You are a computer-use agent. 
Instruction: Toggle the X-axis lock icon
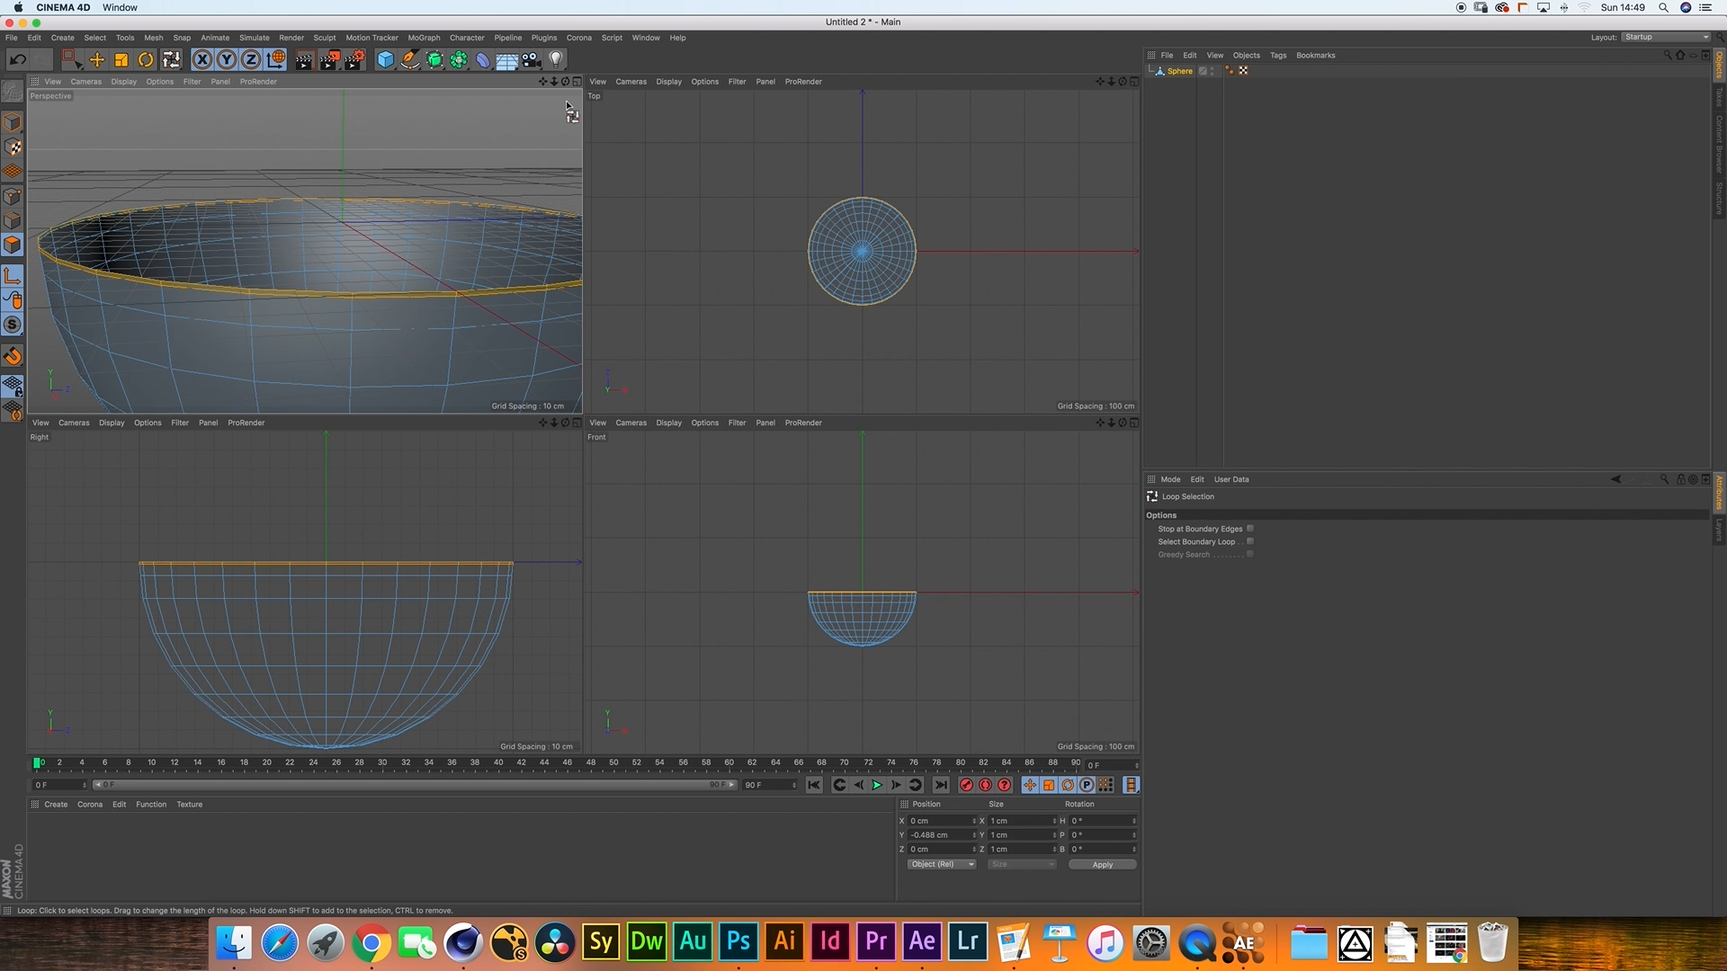click(202, 60)
